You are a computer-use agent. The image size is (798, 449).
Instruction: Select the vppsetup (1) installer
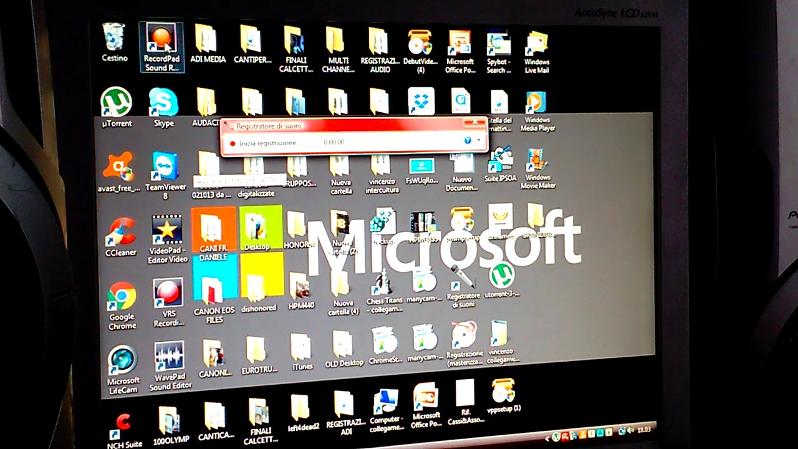coord(502,396)
